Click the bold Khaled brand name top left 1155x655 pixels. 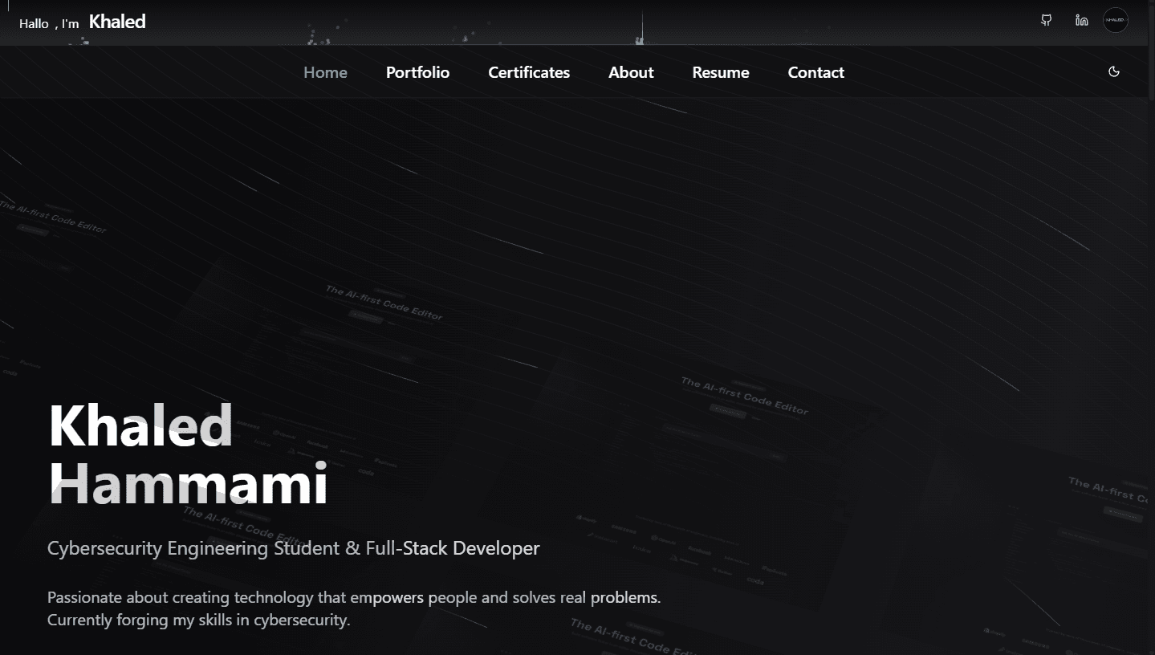coord(117,21)
